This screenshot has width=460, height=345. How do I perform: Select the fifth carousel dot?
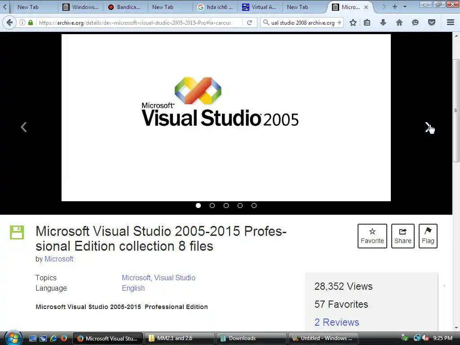point(254,206)
